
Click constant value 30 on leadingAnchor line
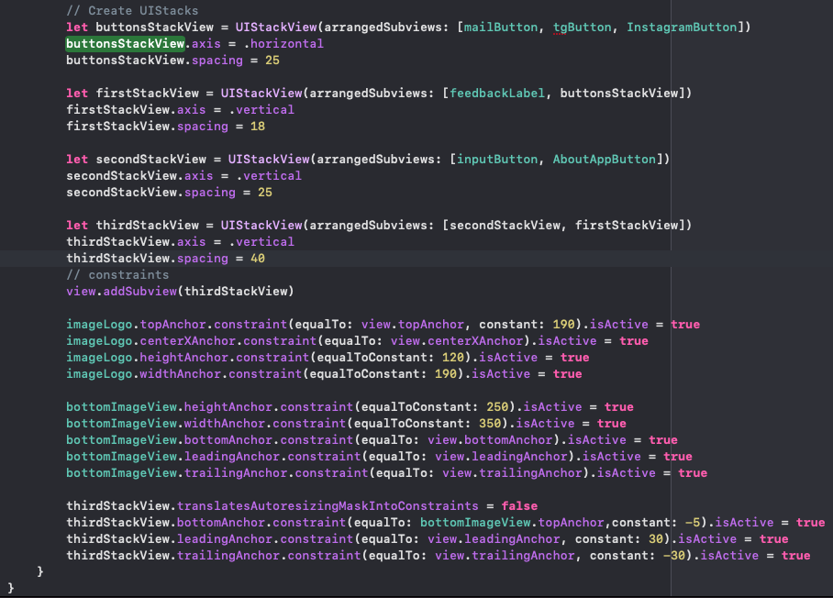click(656, 538)
